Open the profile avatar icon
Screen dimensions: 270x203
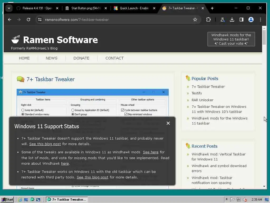(251, 20)
